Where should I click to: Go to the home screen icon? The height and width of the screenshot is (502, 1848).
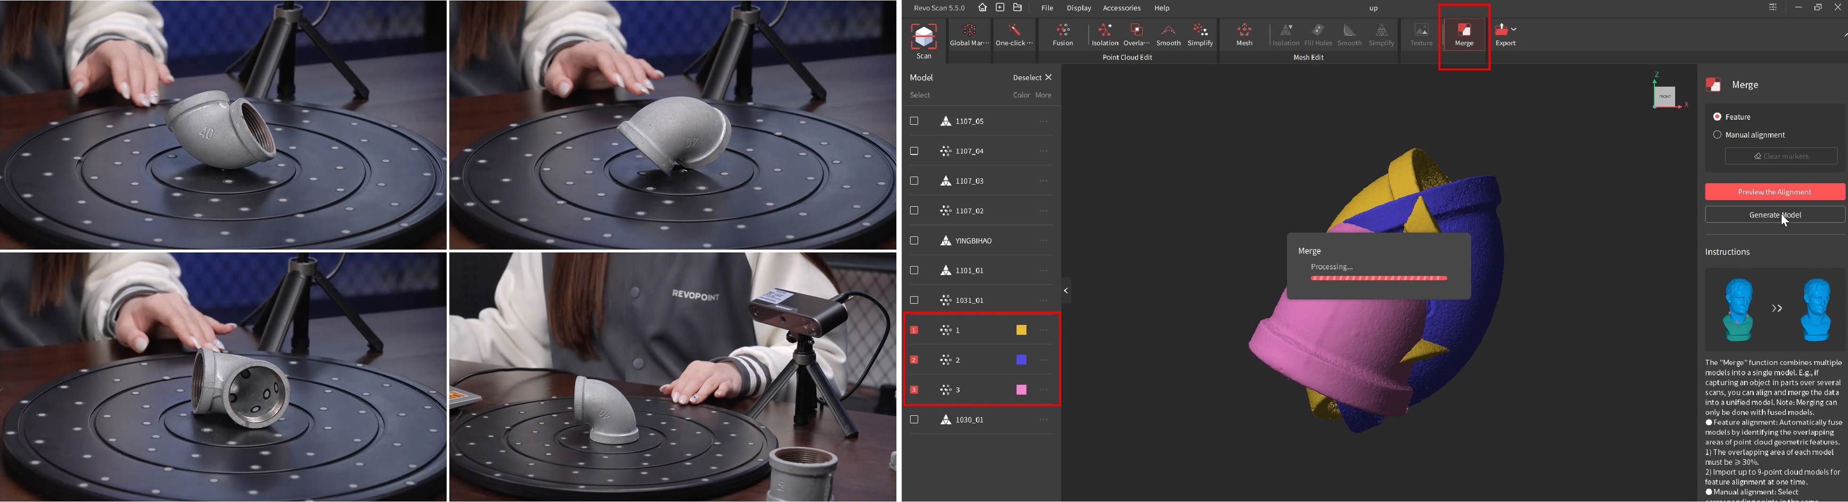point(982,8)
